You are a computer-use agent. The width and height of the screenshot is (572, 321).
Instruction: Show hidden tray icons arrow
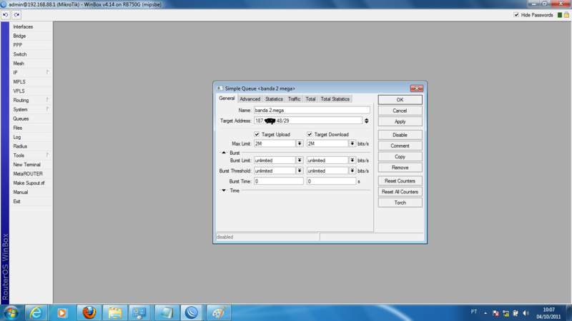[485, 313]
